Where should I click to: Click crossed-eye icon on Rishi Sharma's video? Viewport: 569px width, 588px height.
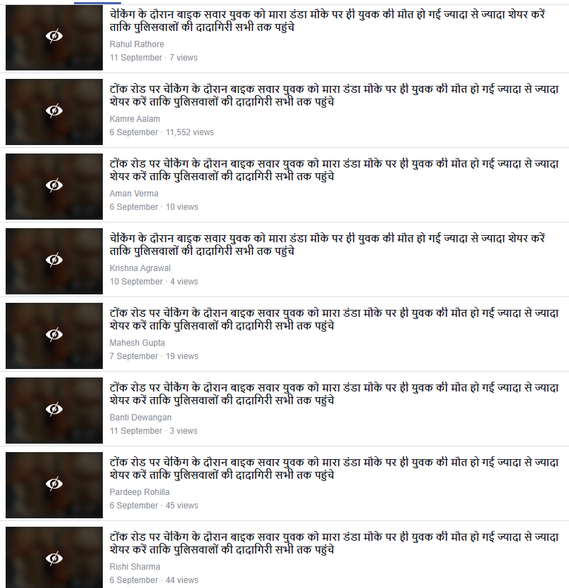coord(54,558)
